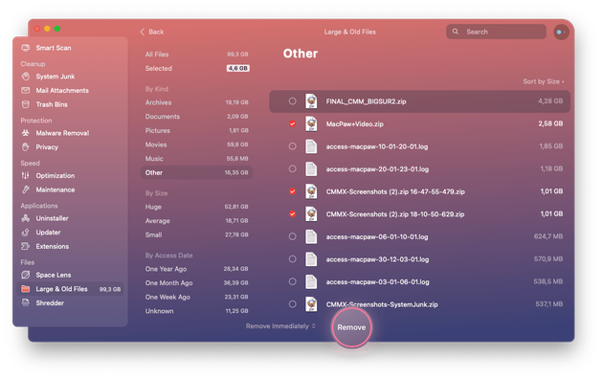This screenshot has height=379, width=603.
Task: Click access-macpaw-10-01-20-01.log document icon
Action: [311, 146]
